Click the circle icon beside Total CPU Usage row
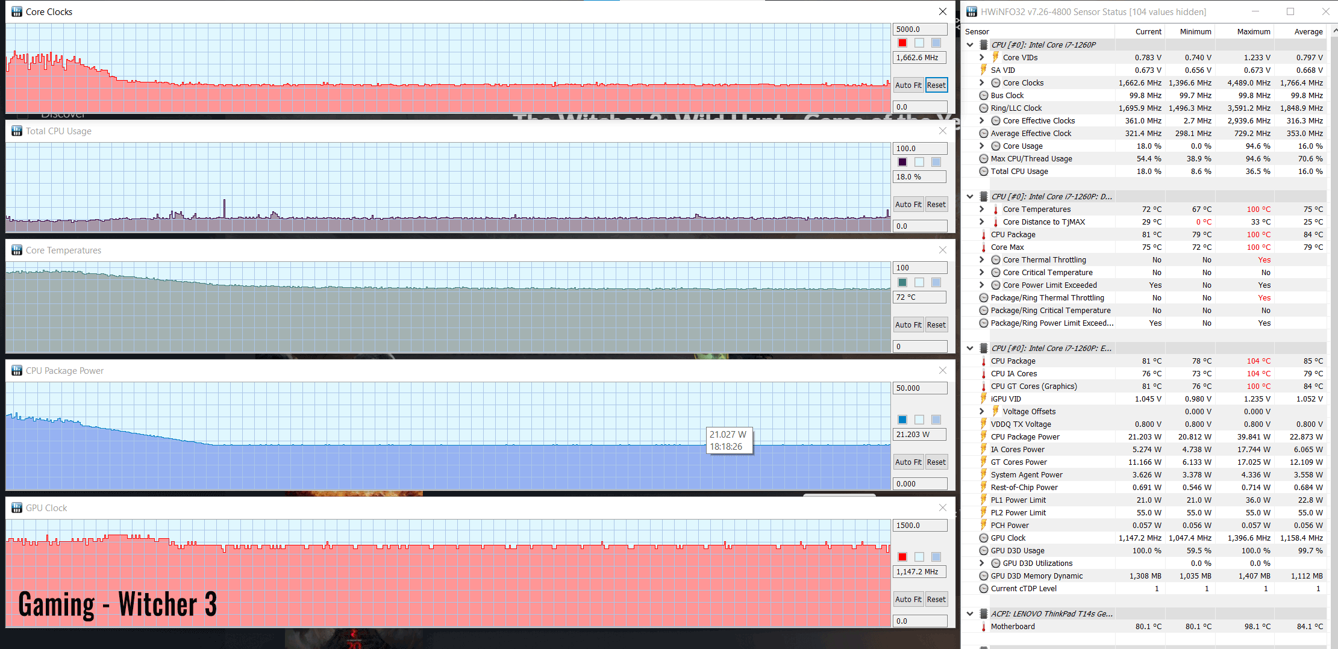The width and height of the screenshot is (1338, 649). click(984, 171)
